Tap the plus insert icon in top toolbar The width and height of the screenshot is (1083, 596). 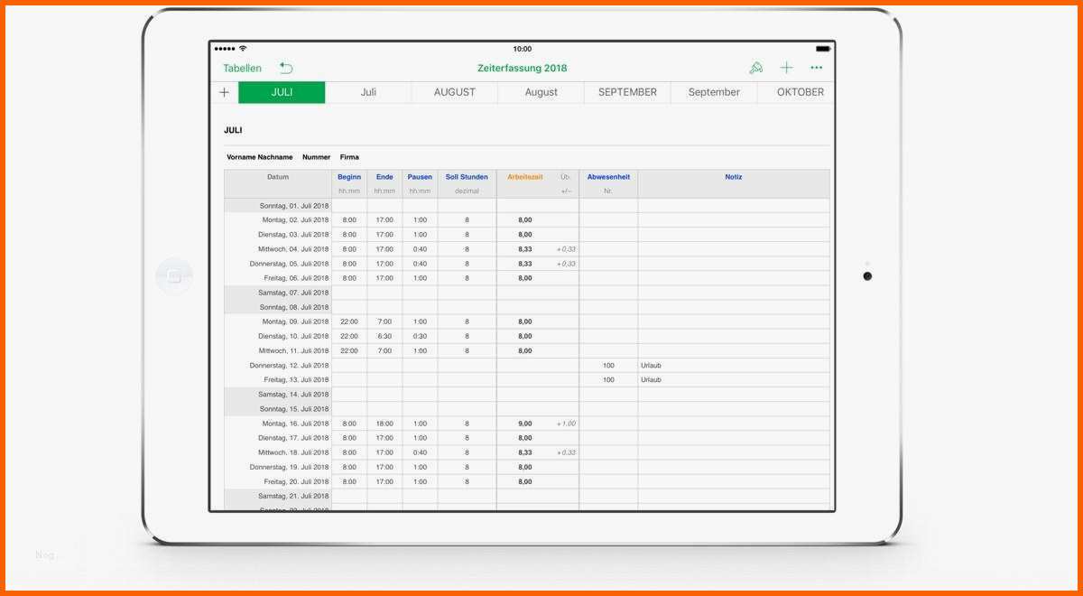(787, 68)
